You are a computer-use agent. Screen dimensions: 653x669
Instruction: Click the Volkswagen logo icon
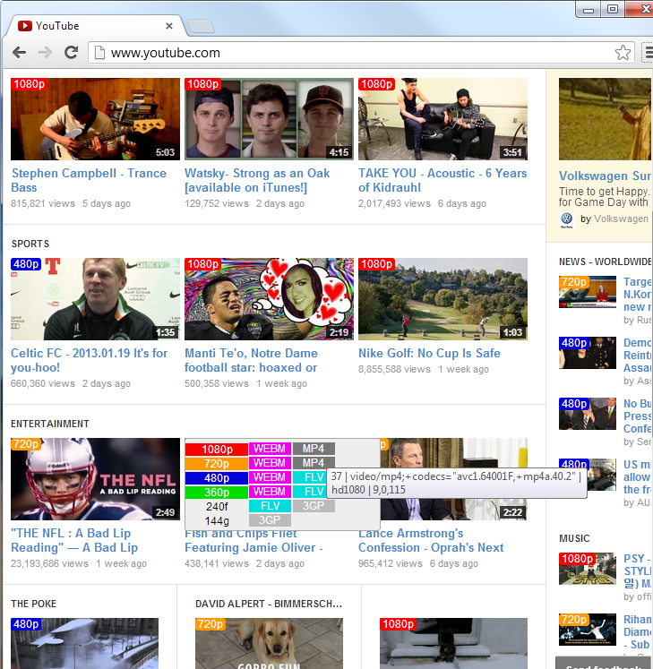click(x=566, y=219)
